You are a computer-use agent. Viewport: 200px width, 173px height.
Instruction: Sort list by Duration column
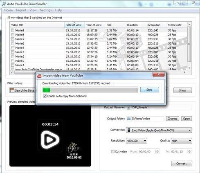(136, 25)
